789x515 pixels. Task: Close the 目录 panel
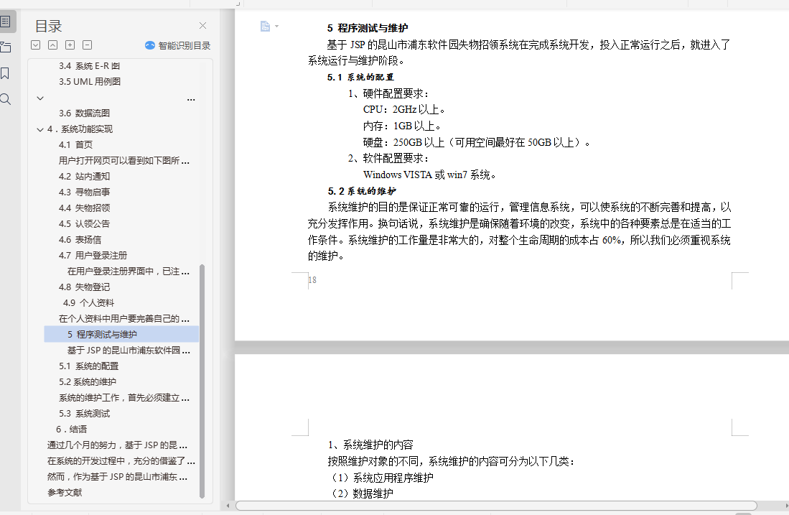point(202,26)
